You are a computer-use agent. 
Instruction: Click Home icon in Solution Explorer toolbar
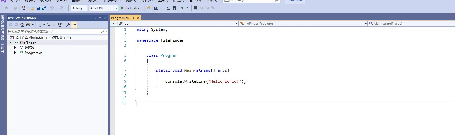pyautogui.click(x=22, y=25)
